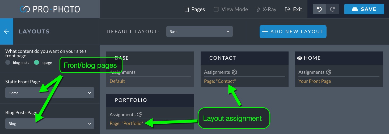Click the Page: "Contact" assignment link
Screen dimensions: 389x134
(x=220, y=81)
